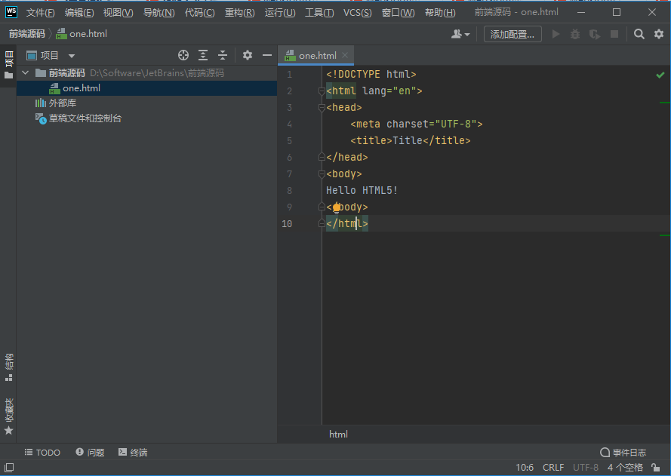Click the intention light bulb on line 9

pyautogui.click(x=337, y=207)
